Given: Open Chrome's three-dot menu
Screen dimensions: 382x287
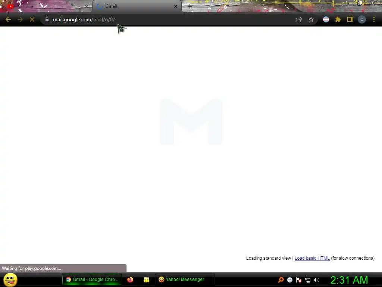Looking at the screenshot, I should pos(374,19).
